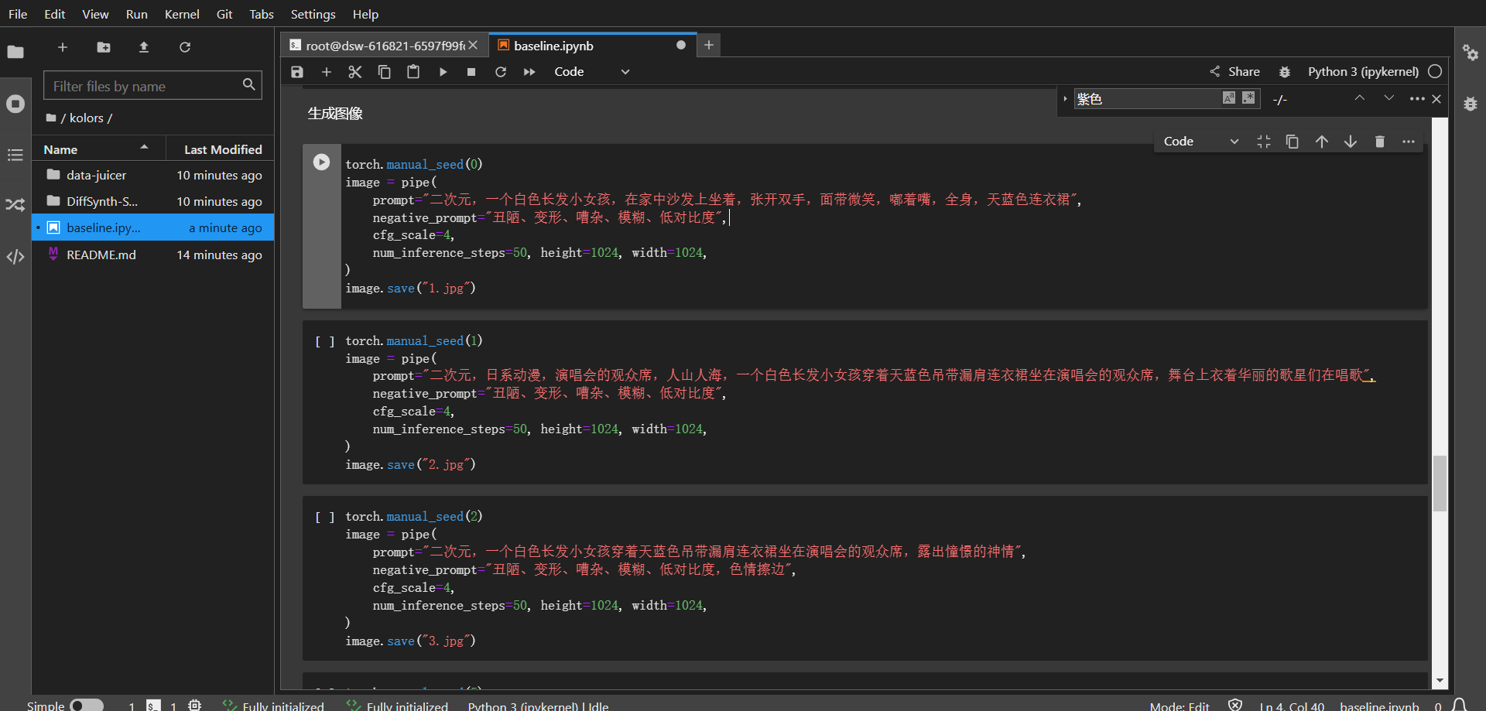Restart the kernel using circular arrow
Screen dimensions: 1486x711
pos(501,72)
